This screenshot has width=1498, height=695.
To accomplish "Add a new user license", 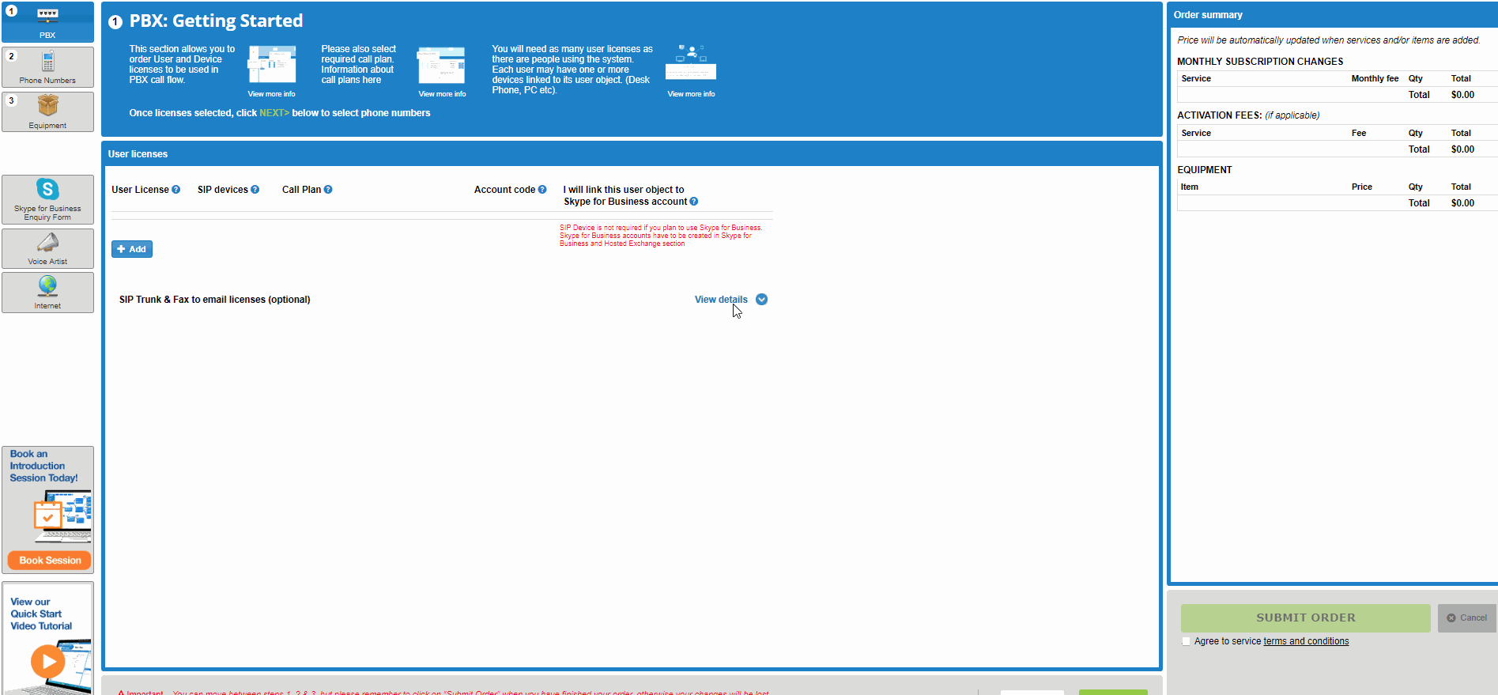I will (132, 249).
